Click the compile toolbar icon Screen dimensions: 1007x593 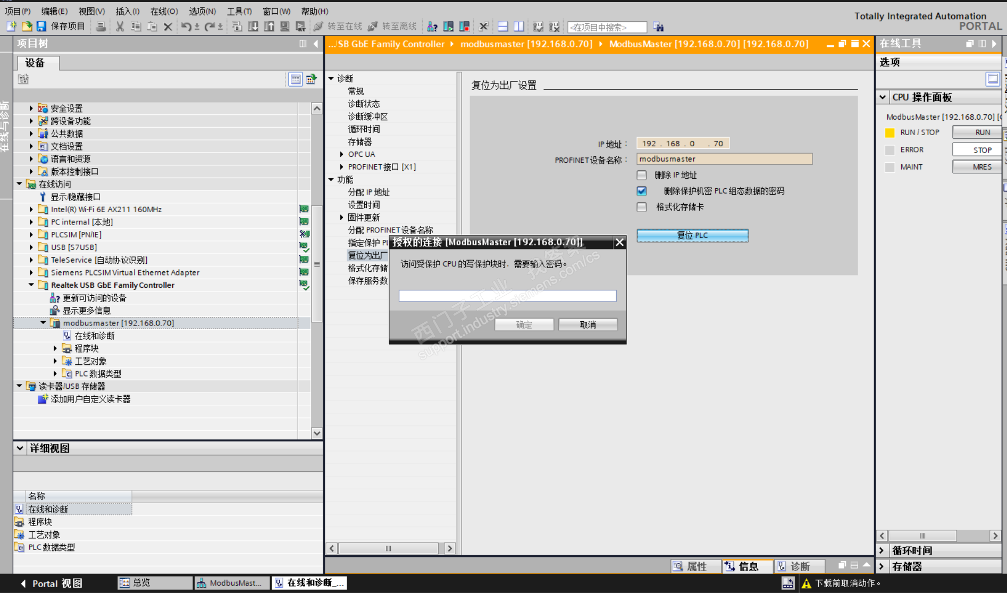tap(237, 27)
